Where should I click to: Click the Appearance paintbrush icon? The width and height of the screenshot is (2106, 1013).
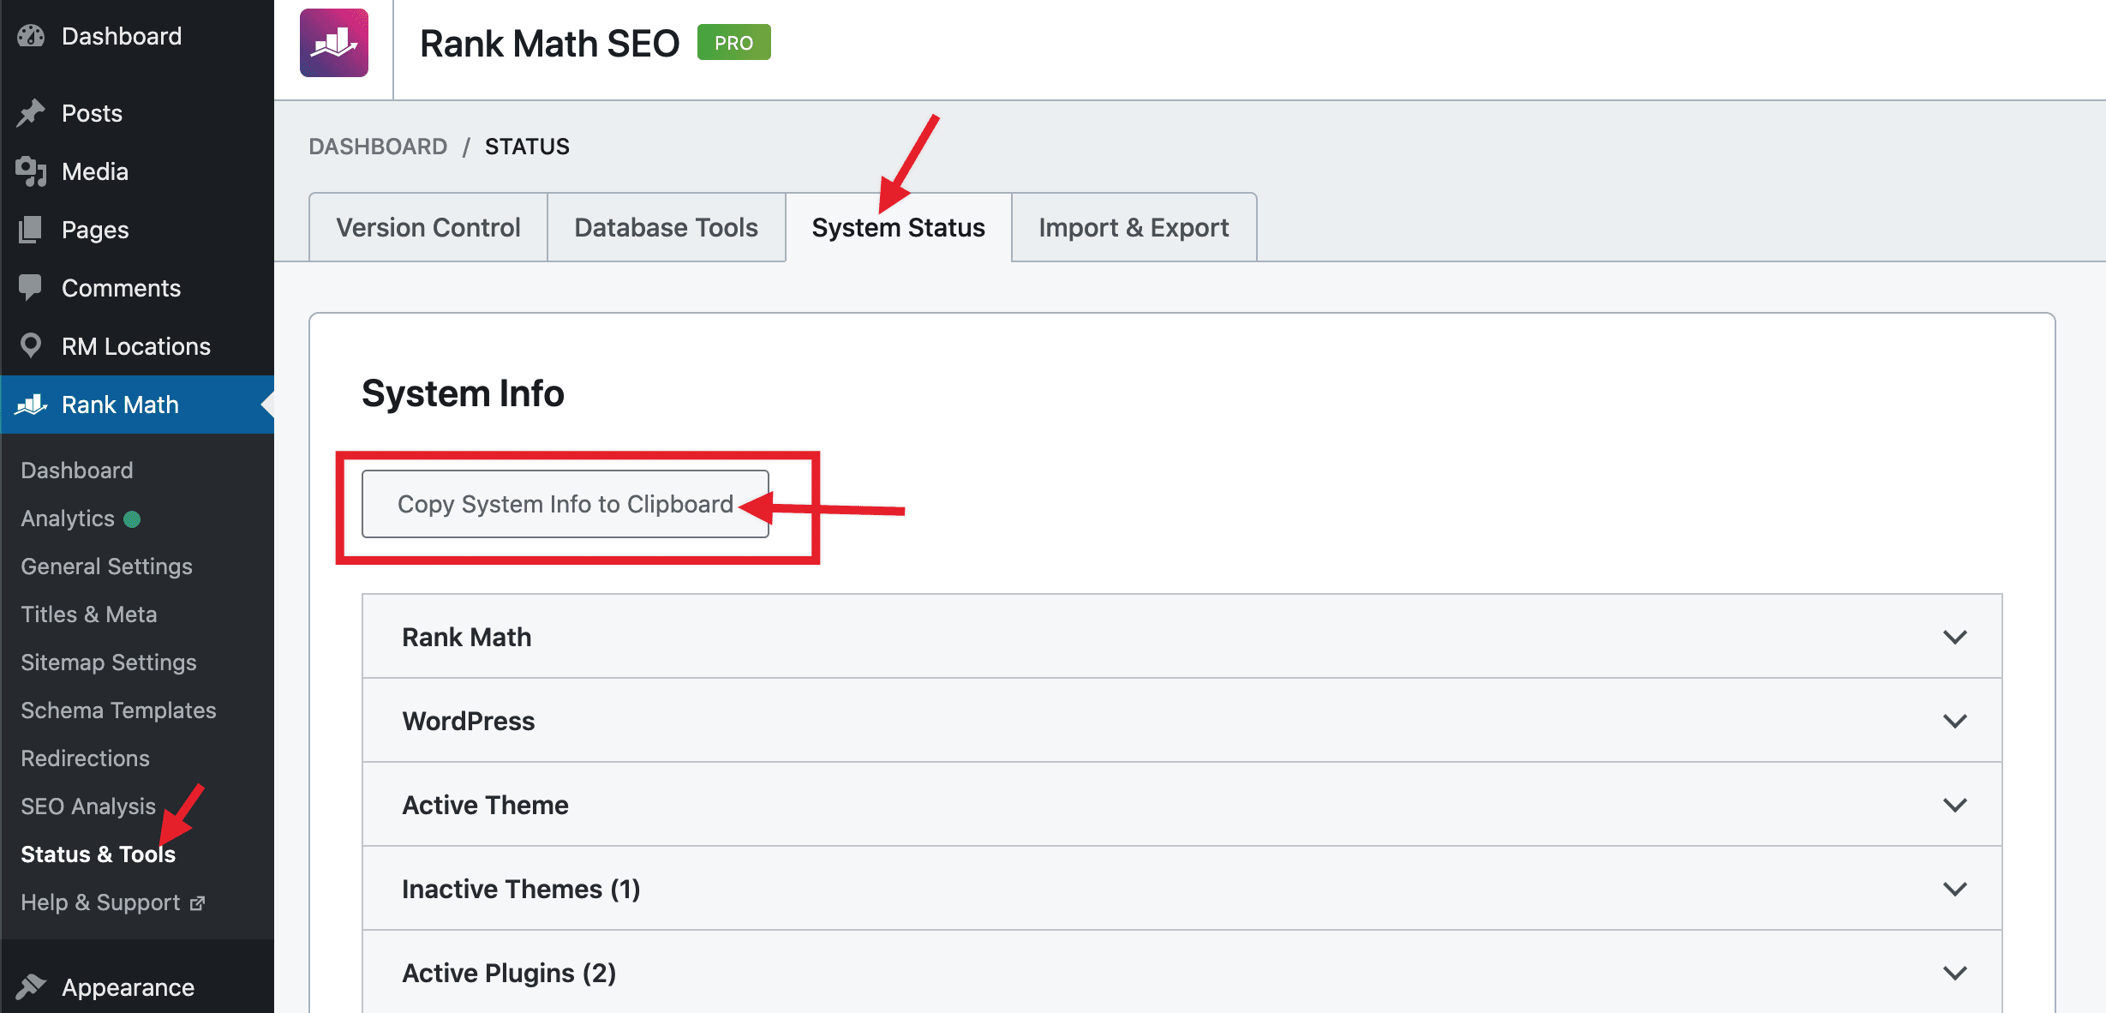pos(31,987)
